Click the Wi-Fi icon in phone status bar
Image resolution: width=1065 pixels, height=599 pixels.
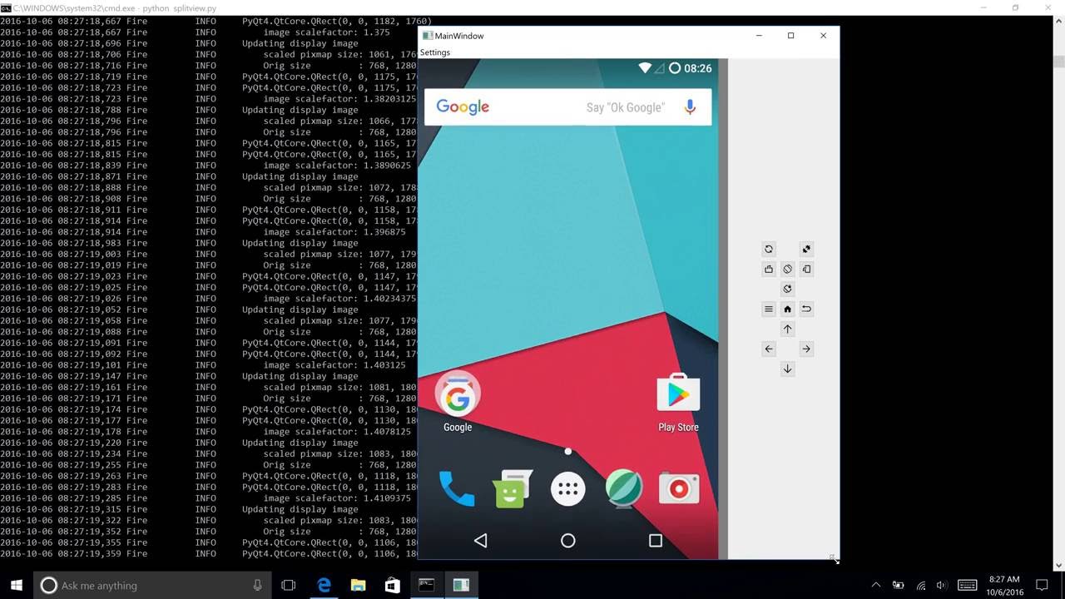(x=645, y=68)
